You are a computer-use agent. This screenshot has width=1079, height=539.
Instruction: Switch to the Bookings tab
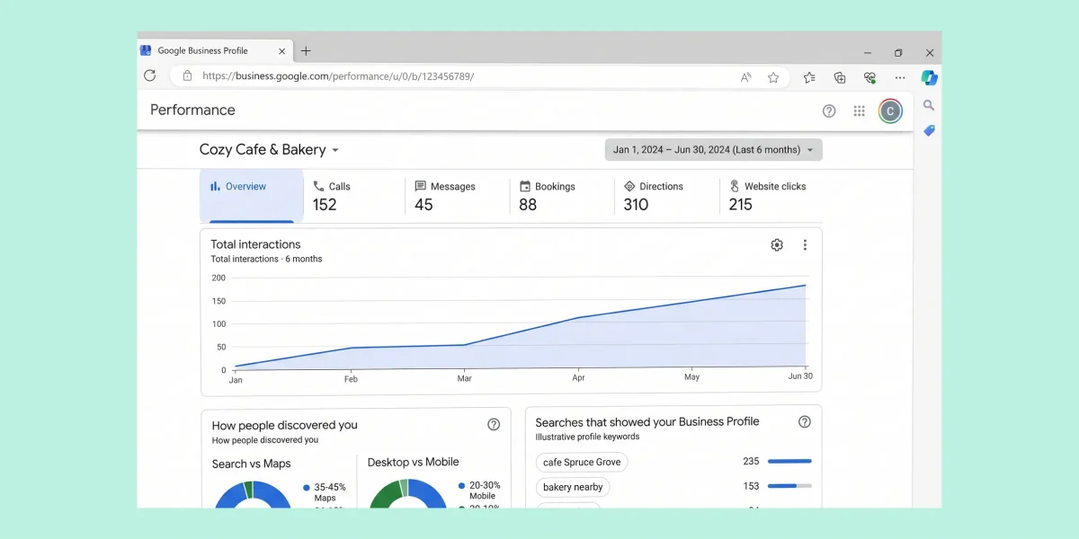561,195
